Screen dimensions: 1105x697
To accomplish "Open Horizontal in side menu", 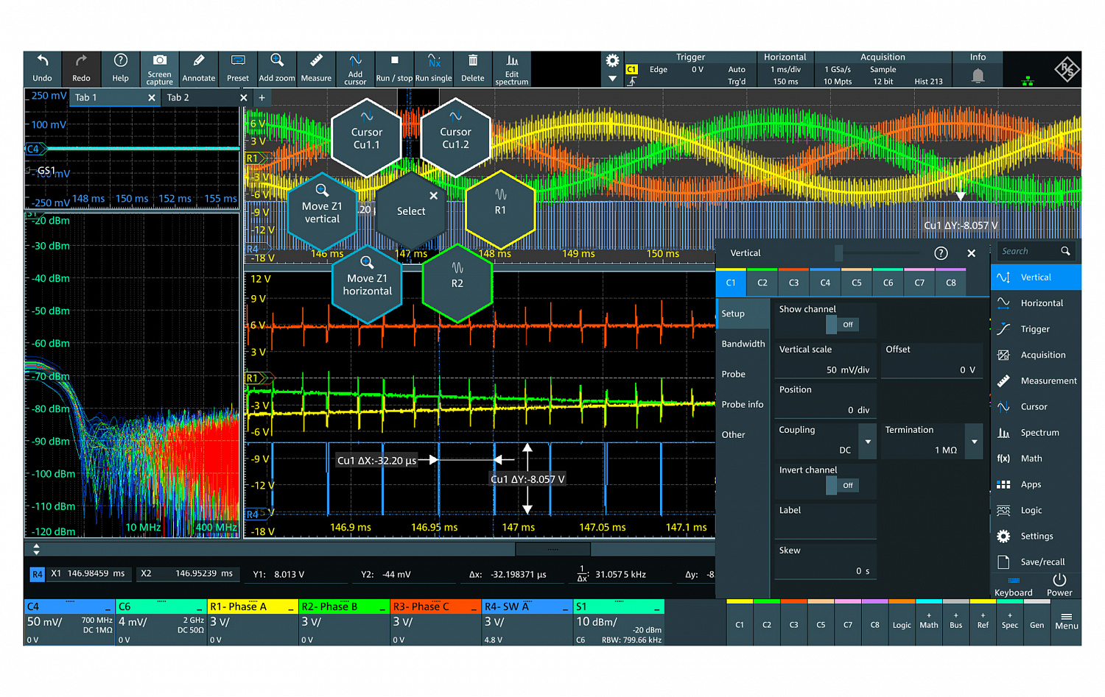I will [x=1036, y=303].
